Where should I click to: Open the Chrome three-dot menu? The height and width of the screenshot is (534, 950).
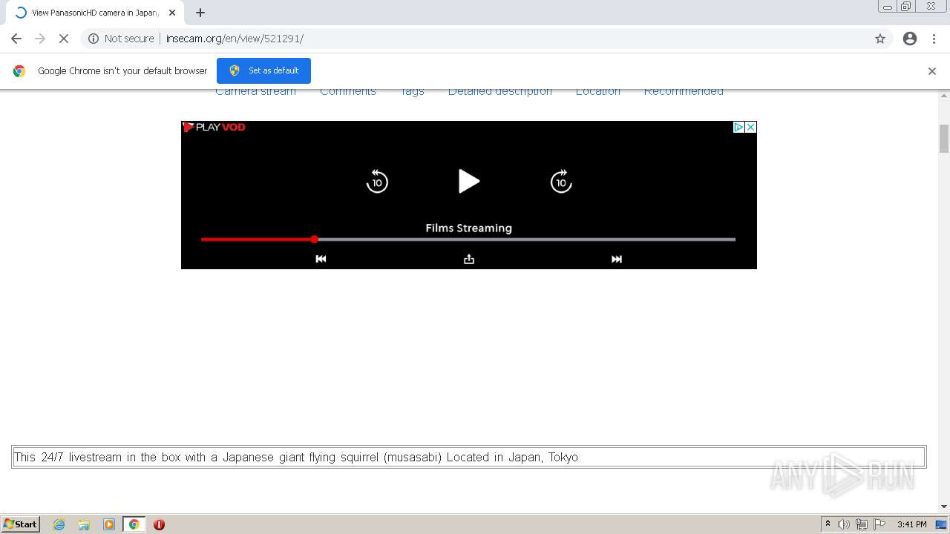click(x=934, y=39)
